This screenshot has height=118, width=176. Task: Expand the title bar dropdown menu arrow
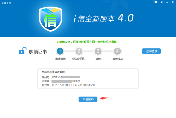point(162,2)
